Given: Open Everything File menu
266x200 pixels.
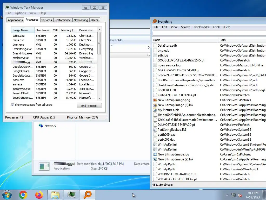Looking at the screenshot, I should tap(156, 27).
